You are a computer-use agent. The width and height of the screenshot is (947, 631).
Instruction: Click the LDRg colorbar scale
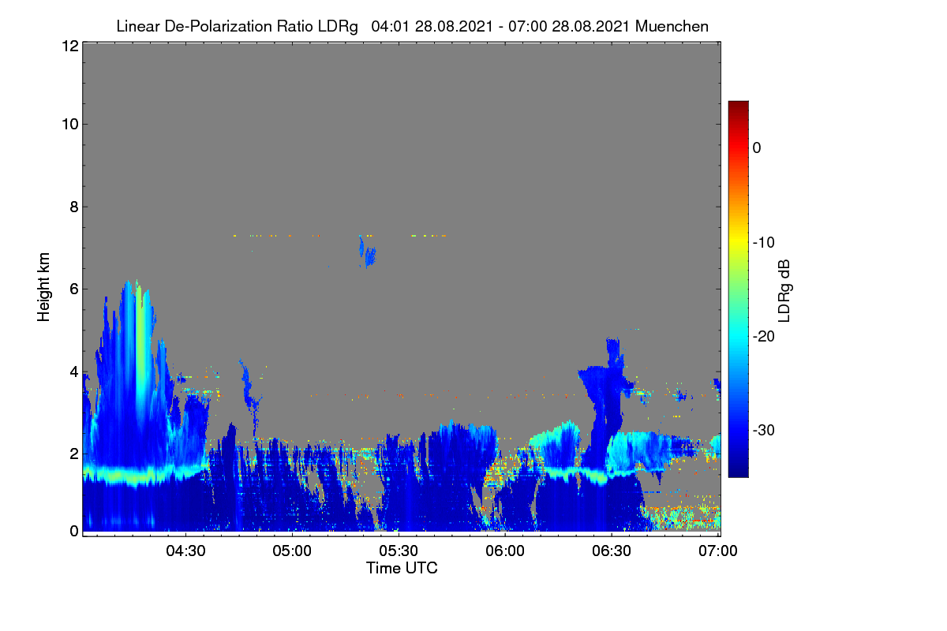pyautogui.click(x=738, y=289)
